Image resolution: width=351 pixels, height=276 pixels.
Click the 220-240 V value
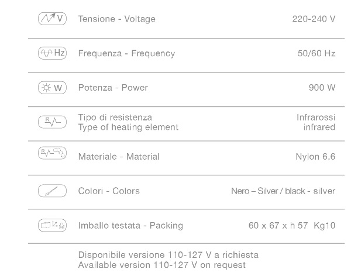pyautogui.click(x=314, y=19)
